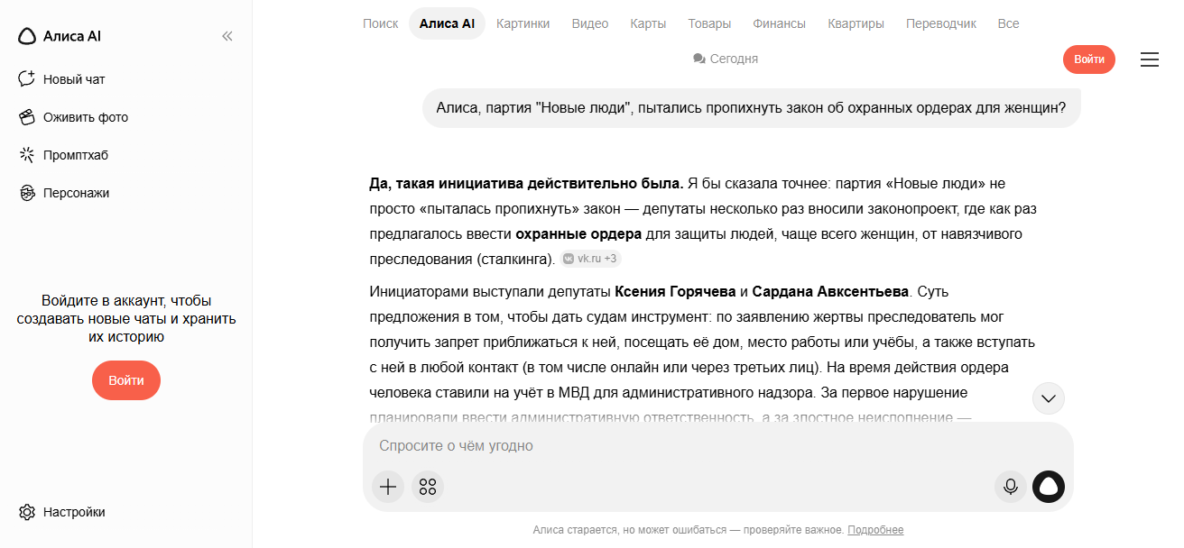The width and height of the screenshot is (1184, 548).
Task: Open the Квартиры tab
Action: click(x=856, y=23)
